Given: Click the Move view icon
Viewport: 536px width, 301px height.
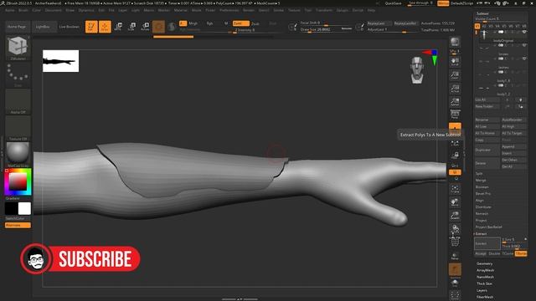Looking at the screenshot, I should [455, 202].
